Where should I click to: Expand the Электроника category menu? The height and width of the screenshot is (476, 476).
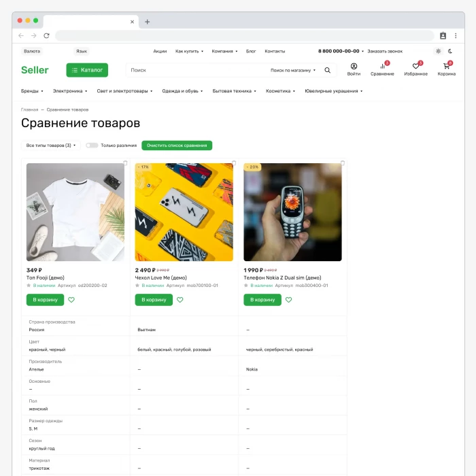pyautogui.click(x=70, y=90)
